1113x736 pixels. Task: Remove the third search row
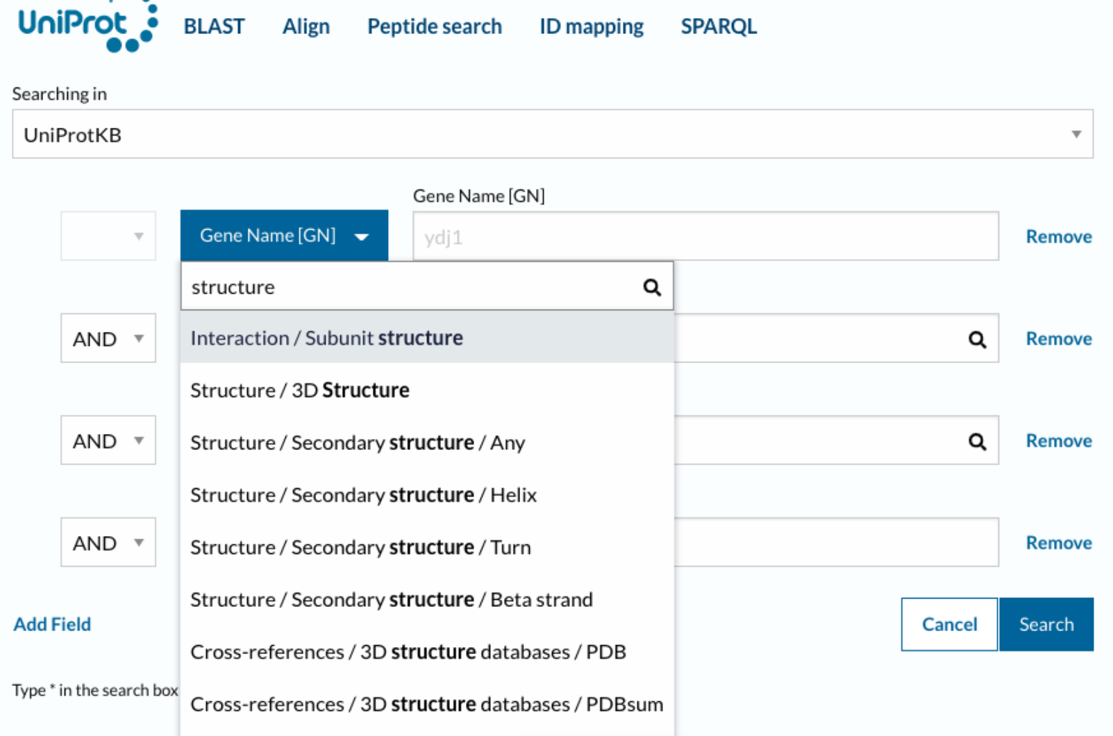[1059, 440]
